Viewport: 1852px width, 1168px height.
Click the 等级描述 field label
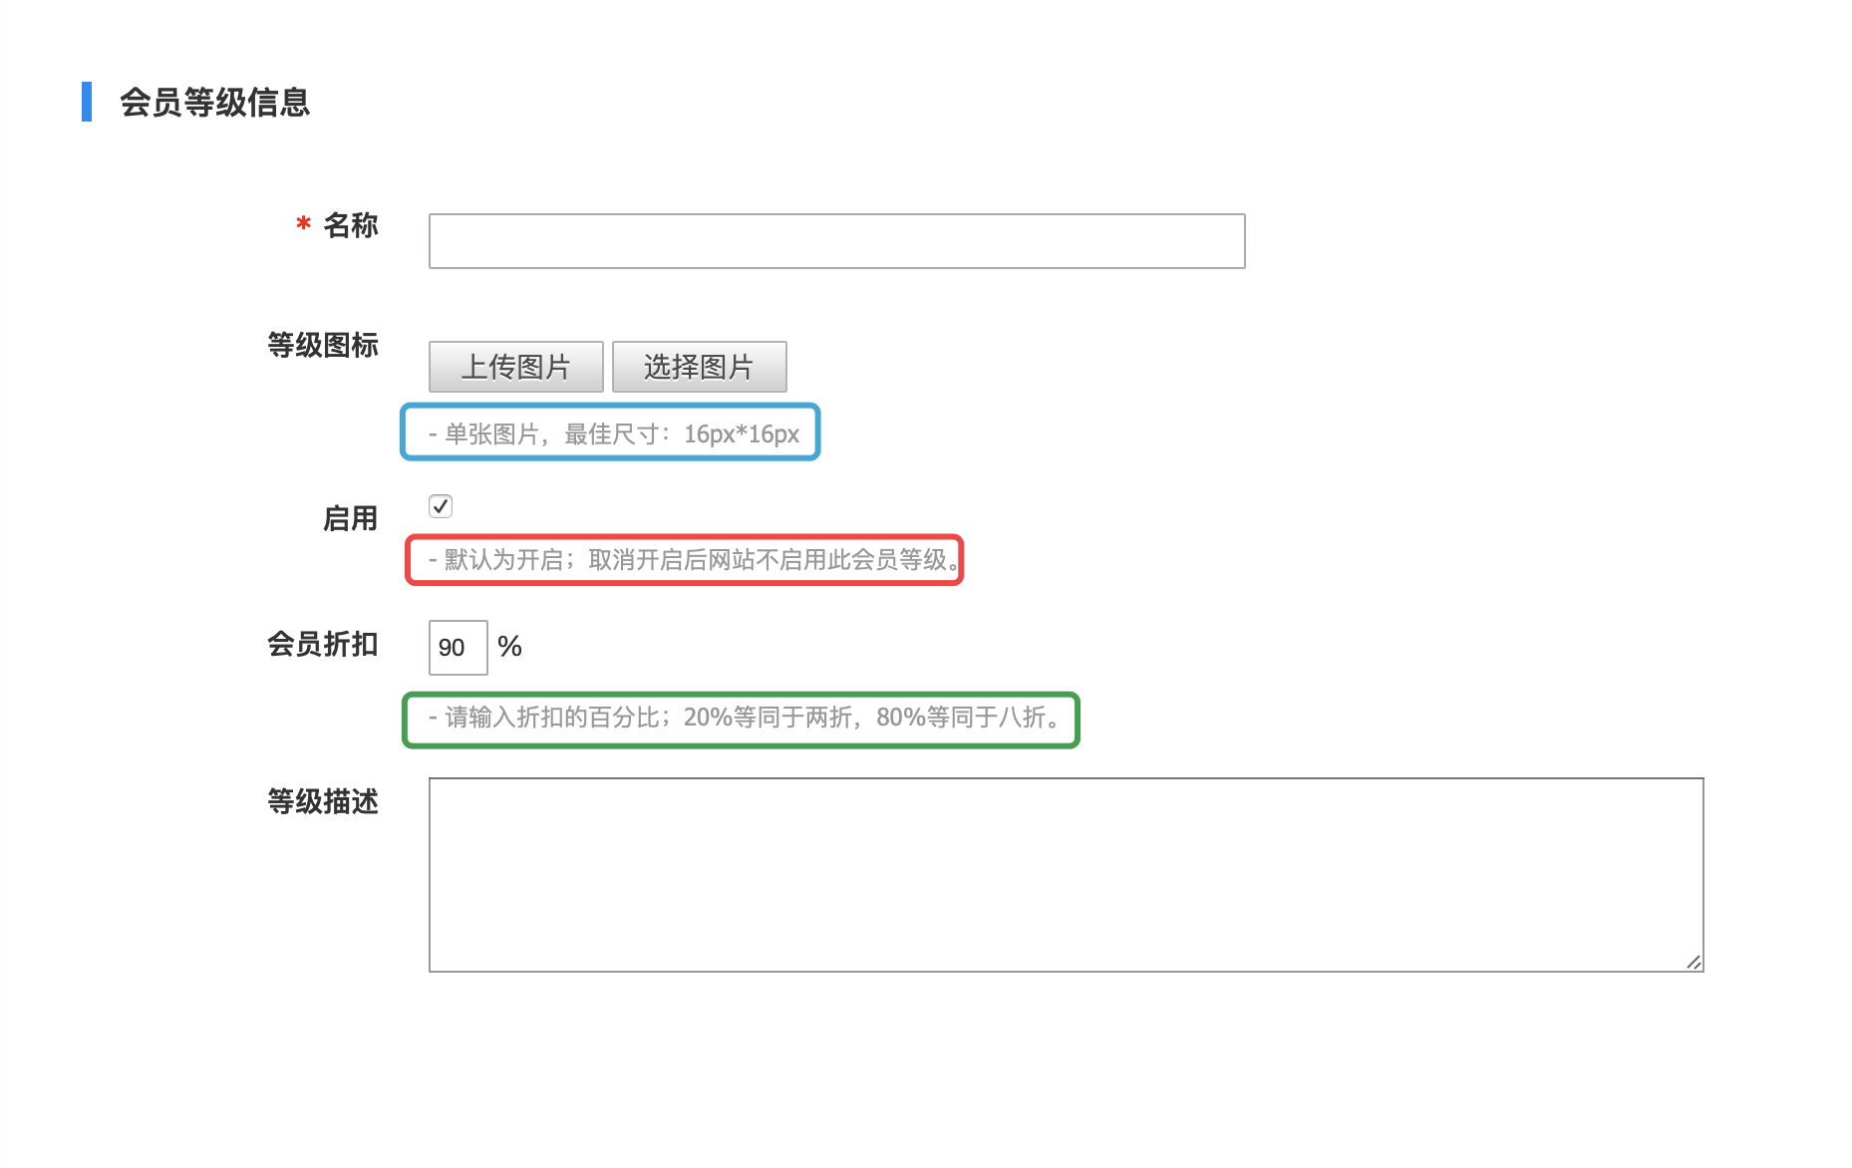(x=322, y=802)
